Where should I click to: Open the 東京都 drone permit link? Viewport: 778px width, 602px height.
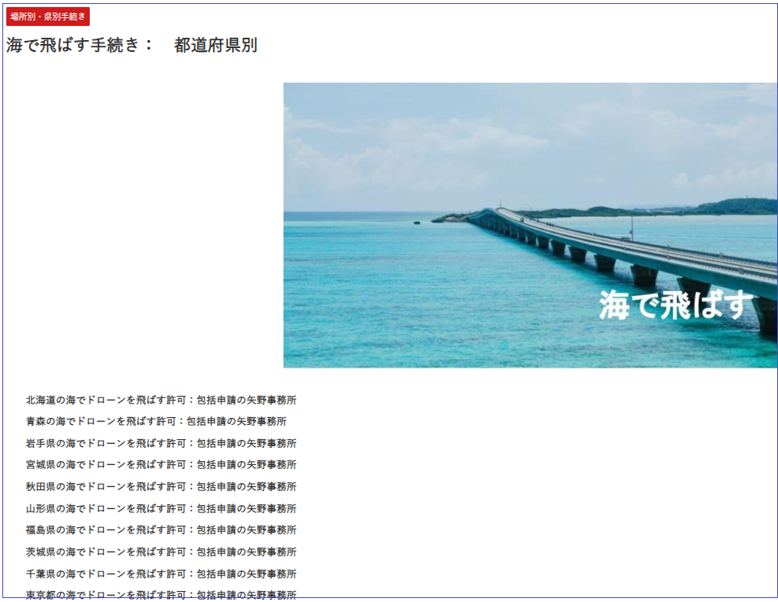(x=161, y=594)
